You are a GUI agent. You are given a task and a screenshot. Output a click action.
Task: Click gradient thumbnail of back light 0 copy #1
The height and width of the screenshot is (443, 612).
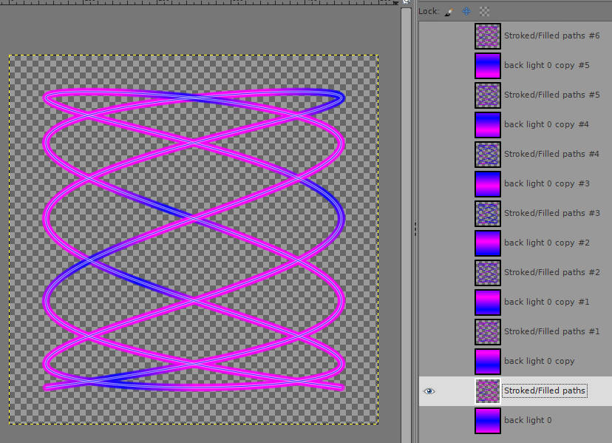click(488, 302)
